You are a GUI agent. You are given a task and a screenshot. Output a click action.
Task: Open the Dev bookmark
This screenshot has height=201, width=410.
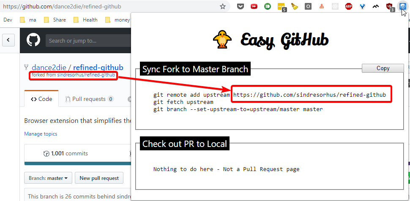[8, 20]
